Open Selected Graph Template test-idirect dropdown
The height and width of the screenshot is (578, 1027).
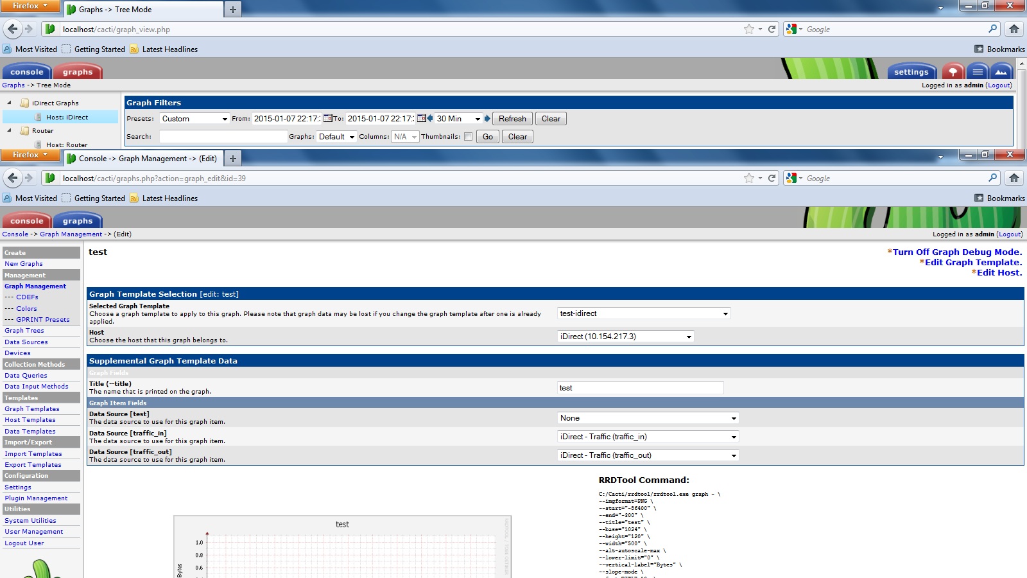[x=644, y=313]
